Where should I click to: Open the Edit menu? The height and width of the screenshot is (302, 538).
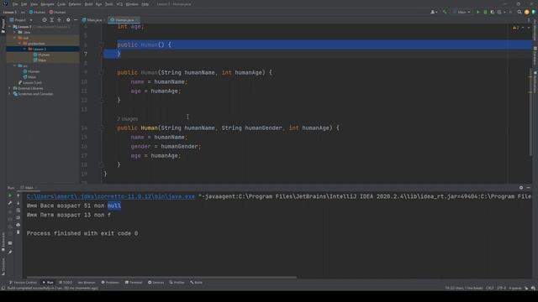(x=24, y=4)
